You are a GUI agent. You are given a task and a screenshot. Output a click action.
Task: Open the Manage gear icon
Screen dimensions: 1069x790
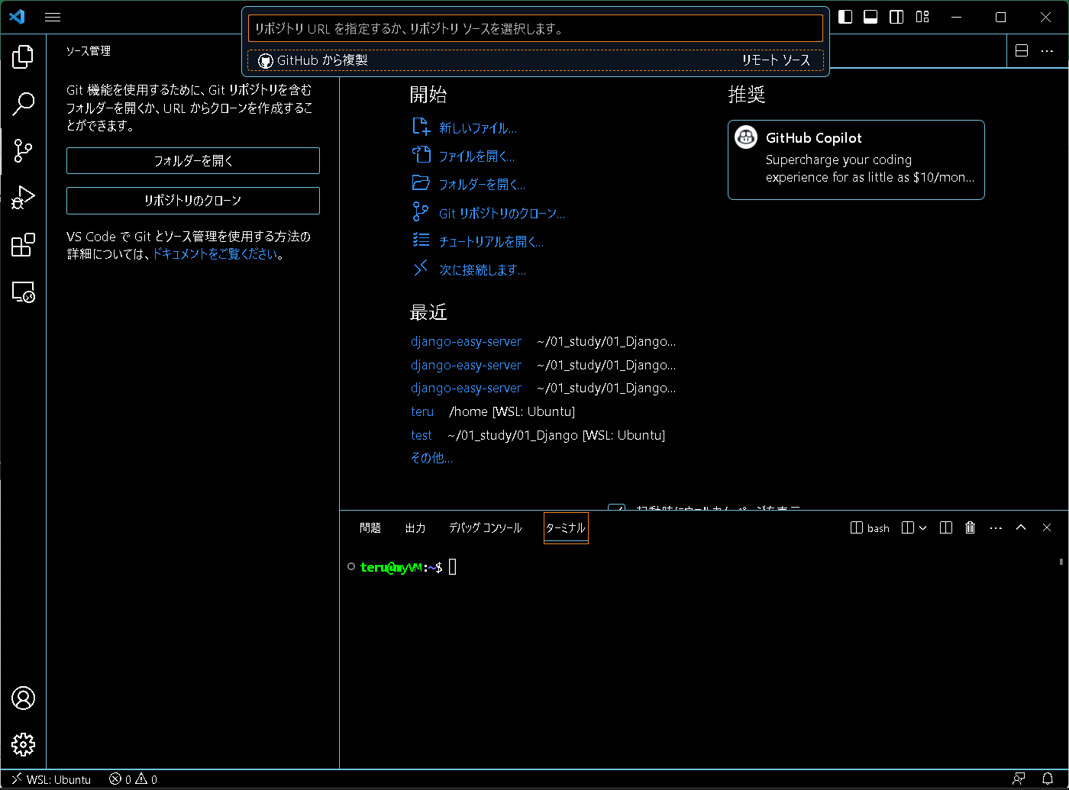(x=23, y=744)
